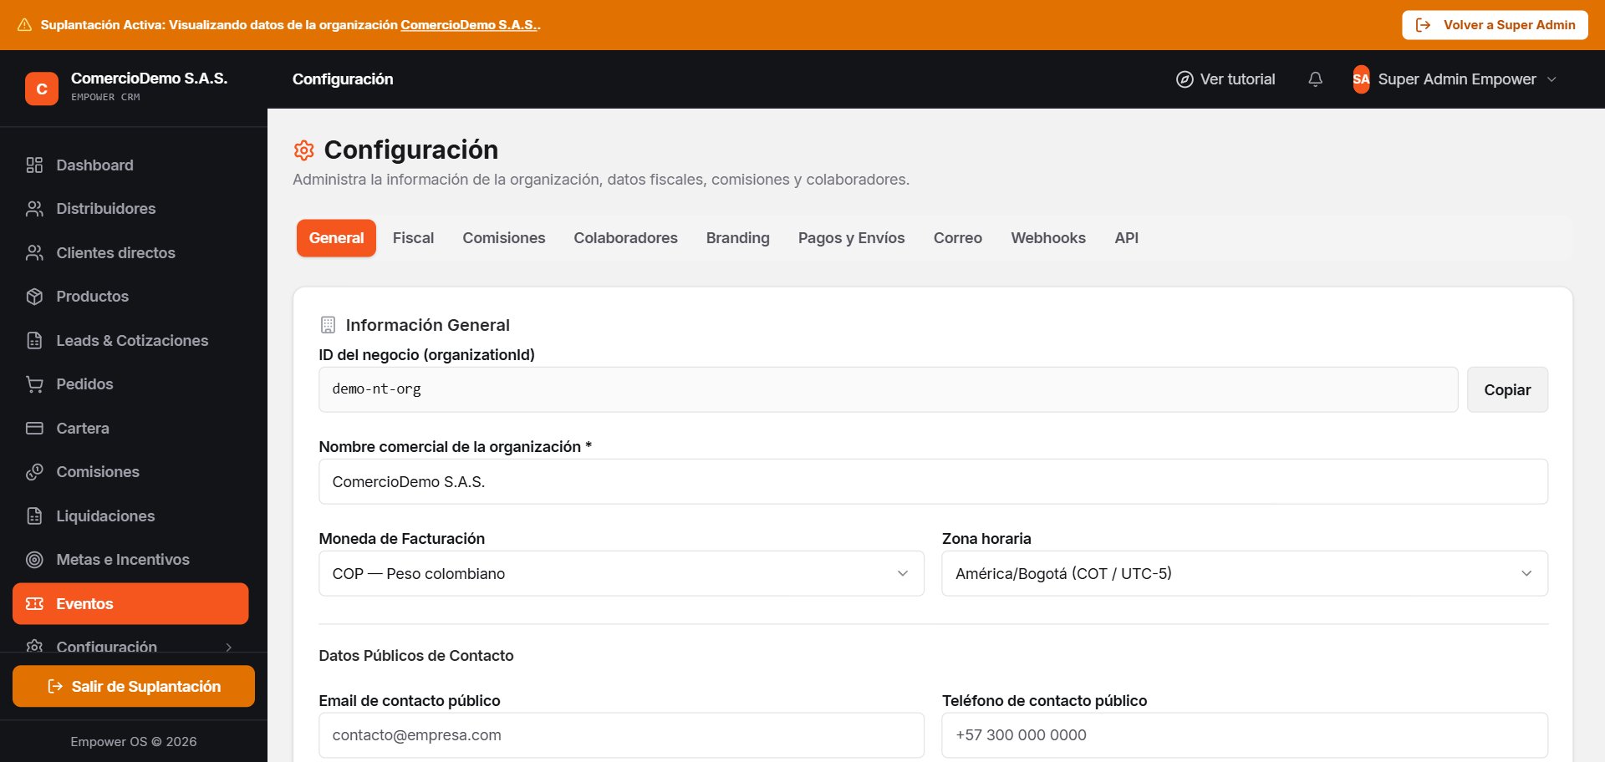Click the exit icon in Volver a Super Admin

[1423, 25]
